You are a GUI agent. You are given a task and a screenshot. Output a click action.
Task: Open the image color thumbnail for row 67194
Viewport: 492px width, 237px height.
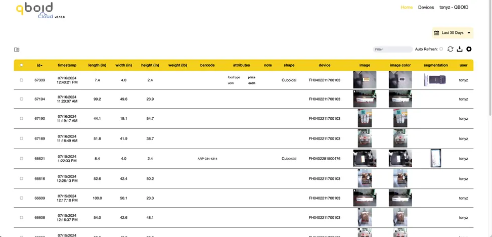tap(400, 99)
